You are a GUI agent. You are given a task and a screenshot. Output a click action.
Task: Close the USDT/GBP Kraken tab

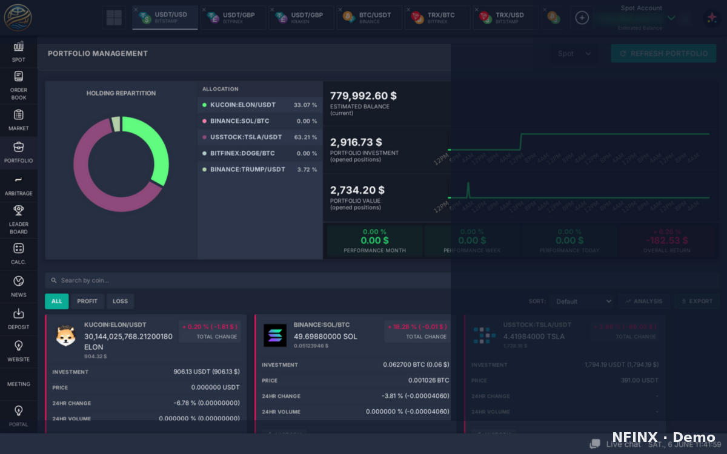tap(273, 10)
